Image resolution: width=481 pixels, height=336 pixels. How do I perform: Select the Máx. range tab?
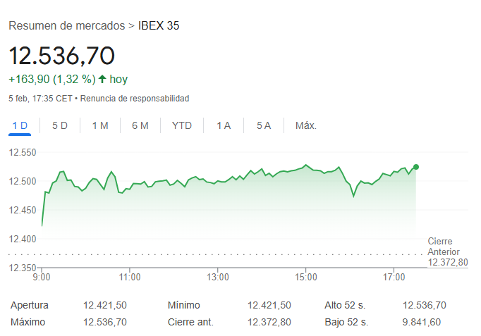point(306,125)
